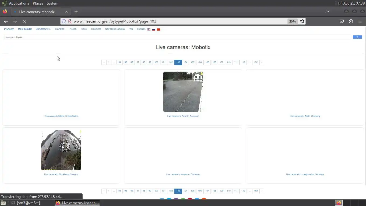Image resolution: width=366 pixels, height=206 pixels.
Task: Click the insecure connection padlock icon
Action: point(69,21)
